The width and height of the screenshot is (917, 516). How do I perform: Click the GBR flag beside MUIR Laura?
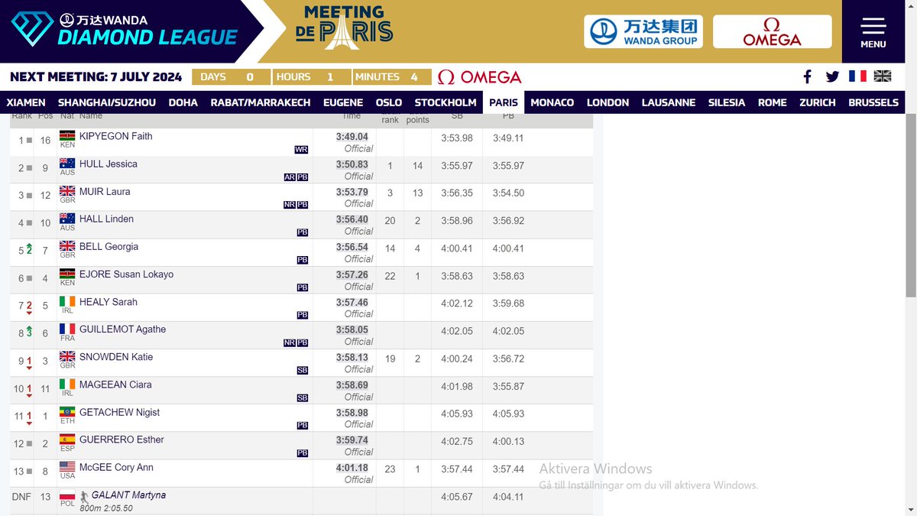click(67, 191)
